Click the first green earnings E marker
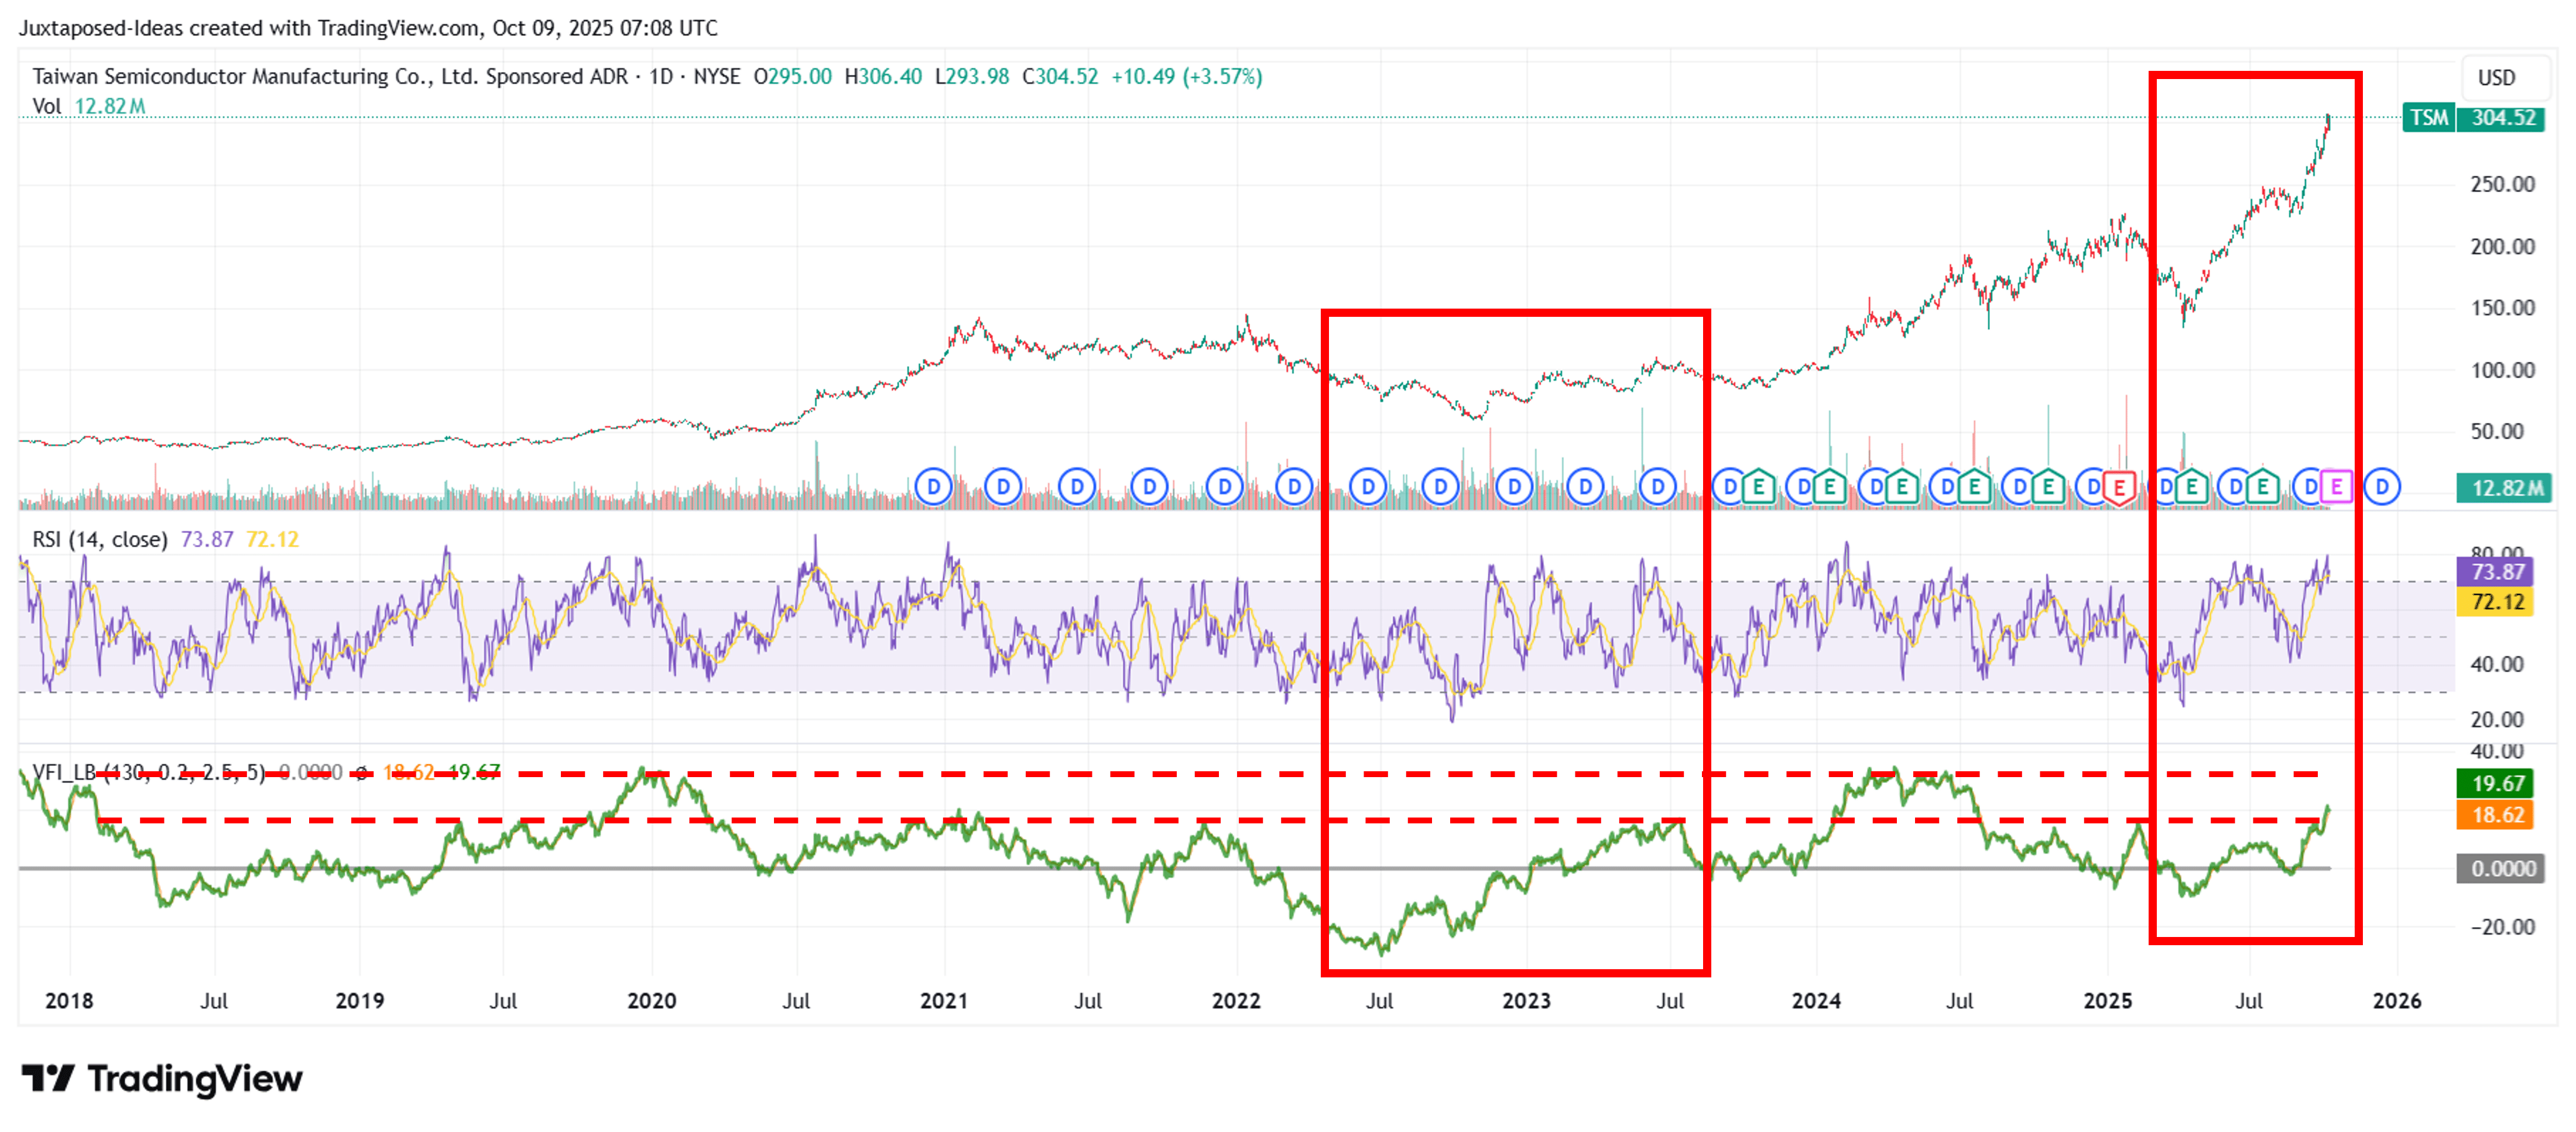This screenshot has height=1132, width=2576. click(x=1758, y=487)
